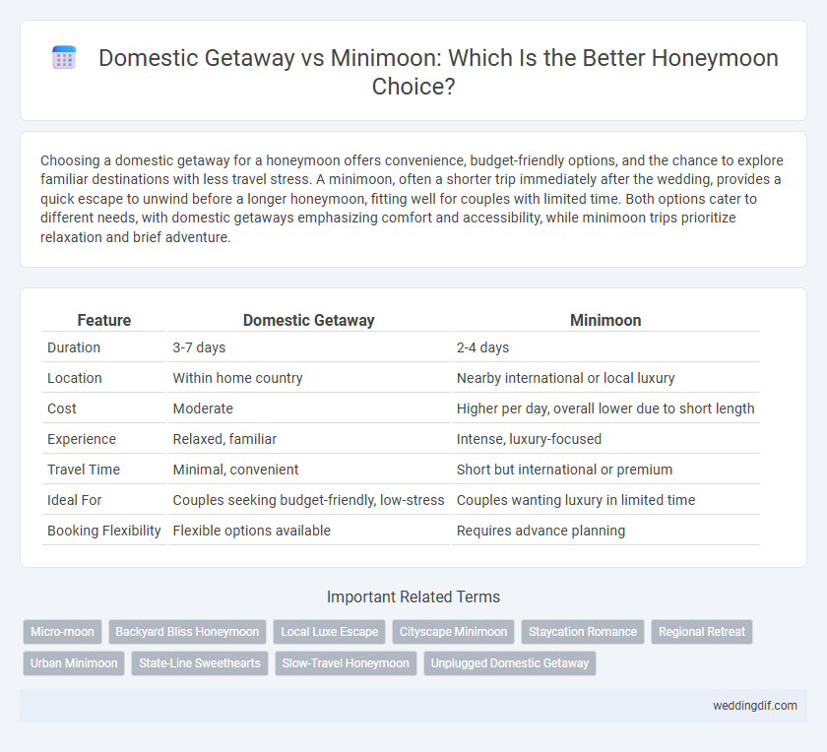The width and height of the screenshot is (827, 752).
Task: Click the intro paragraph about domestic getaways
Action: tap(411, 199)
